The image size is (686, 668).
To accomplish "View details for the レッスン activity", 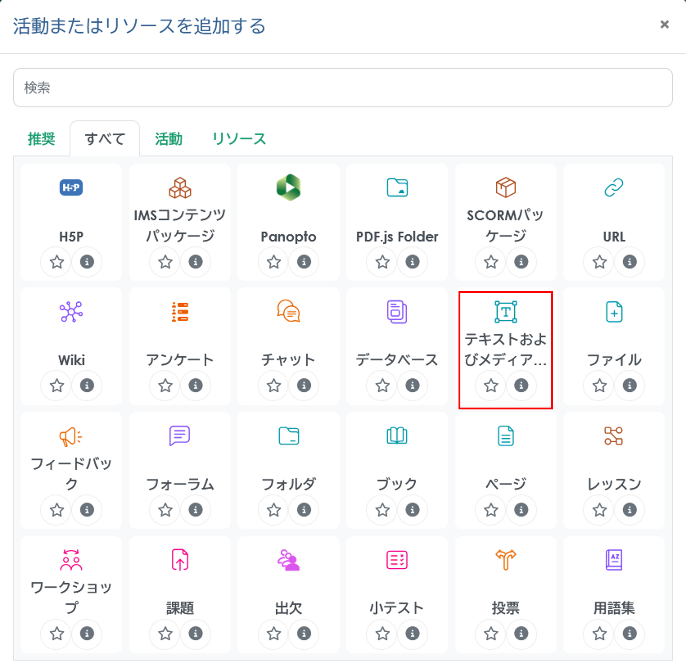I will pos(629,510).
